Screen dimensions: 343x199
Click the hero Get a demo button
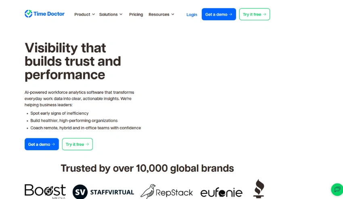pos(42,144)
